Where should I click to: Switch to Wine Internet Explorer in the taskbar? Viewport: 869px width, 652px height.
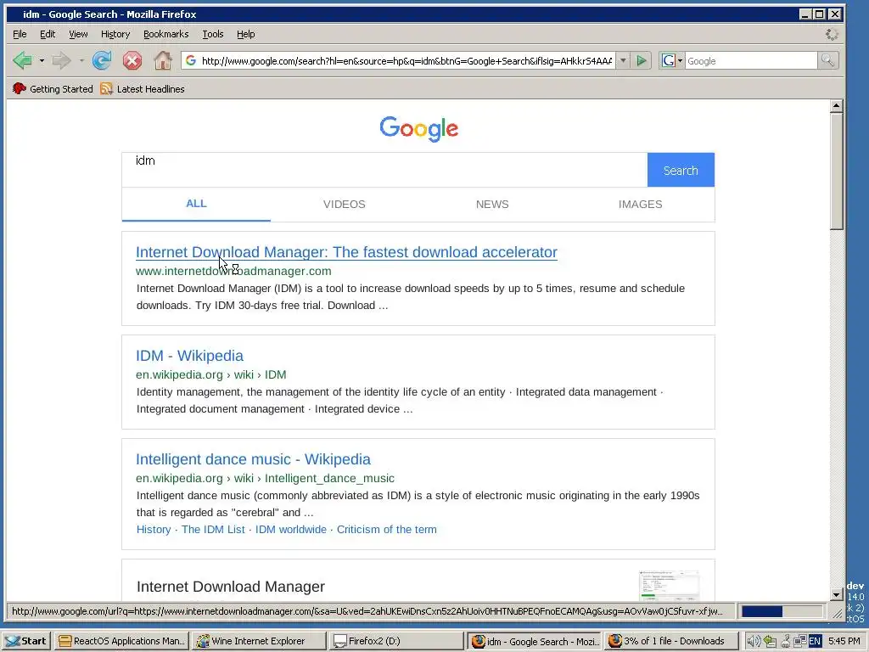260,642
